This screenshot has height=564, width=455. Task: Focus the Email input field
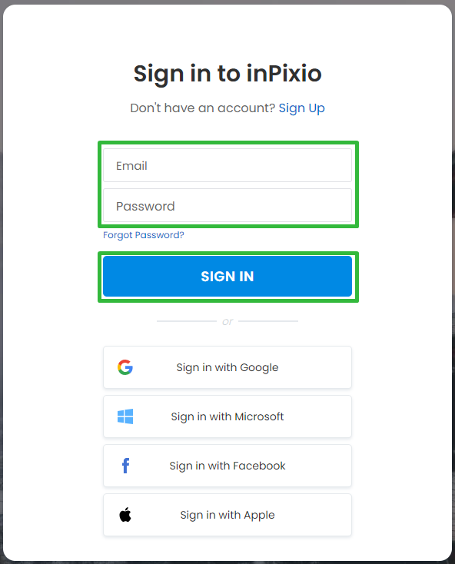(227, 165)
